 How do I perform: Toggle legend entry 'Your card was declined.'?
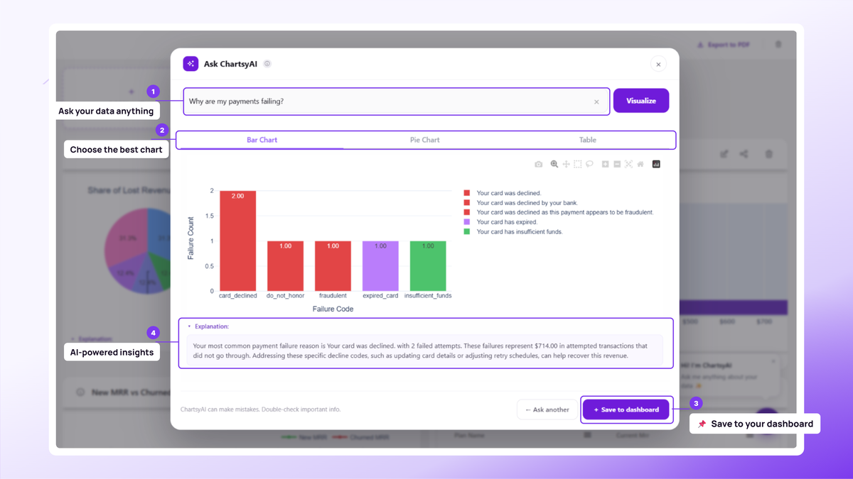503,193
